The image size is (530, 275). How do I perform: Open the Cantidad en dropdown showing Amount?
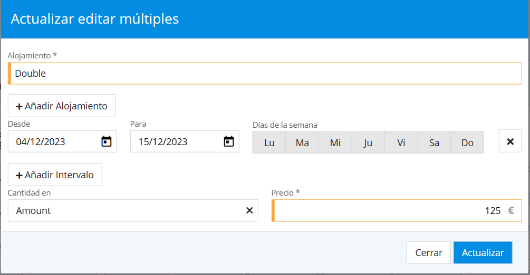coord(127,210)
